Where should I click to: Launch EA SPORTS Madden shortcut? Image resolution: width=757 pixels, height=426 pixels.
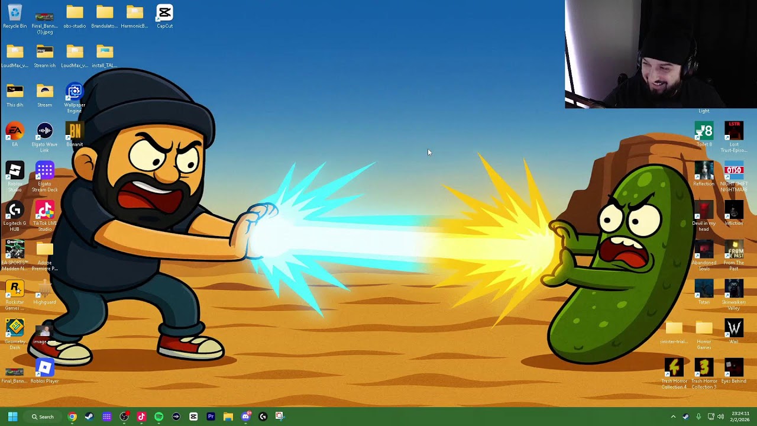pos(15,256)
